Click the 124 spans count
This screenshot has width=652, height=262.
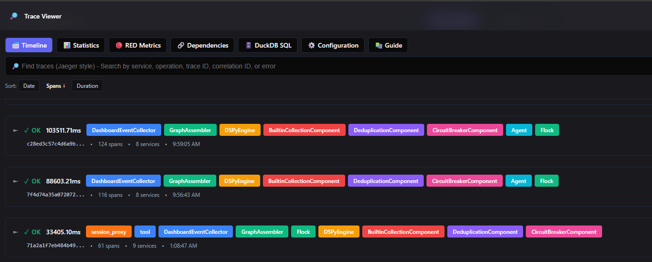110,144
